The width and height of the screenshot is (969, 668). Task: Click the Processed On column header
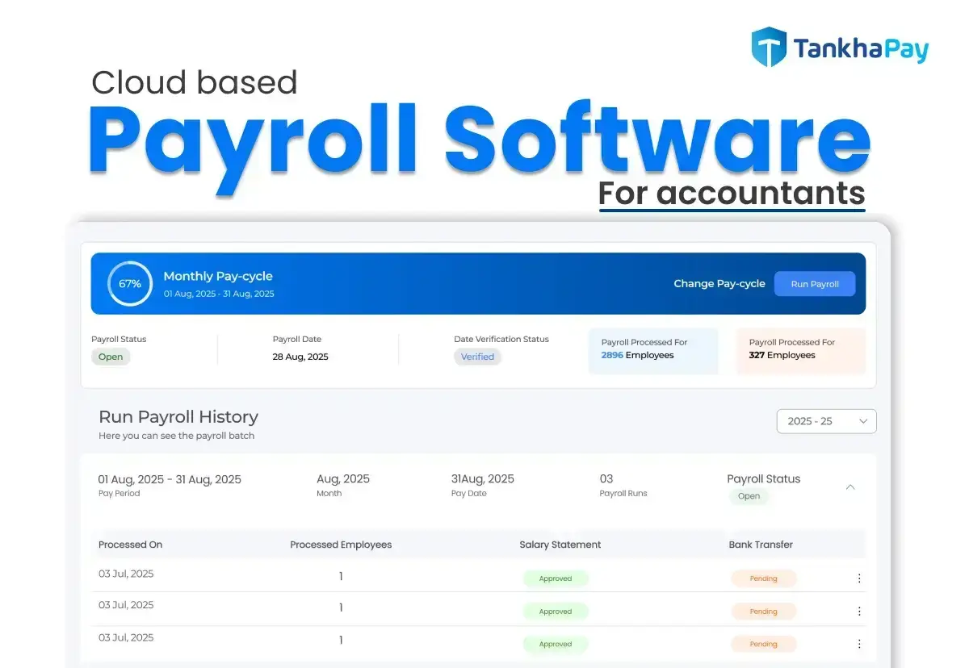[x=131, y=545]
